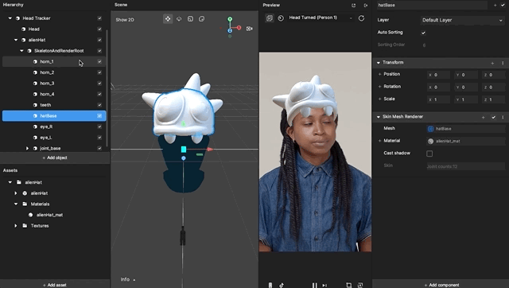Select the rounded-square tool after the Scale tool
The image size is (509, 288).
coord(201,19)
